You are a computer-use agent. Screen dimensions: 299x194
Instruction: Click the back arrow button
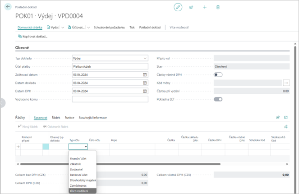(8, 7)
